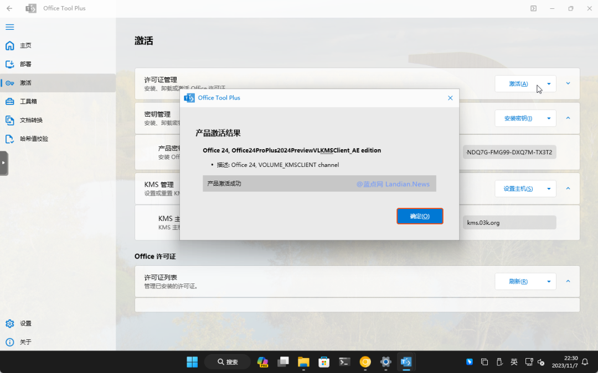Image resolution: width=598 pixels, height=373 pixels.
Task: Click the back arrow in the title bar
Action: 9,8
